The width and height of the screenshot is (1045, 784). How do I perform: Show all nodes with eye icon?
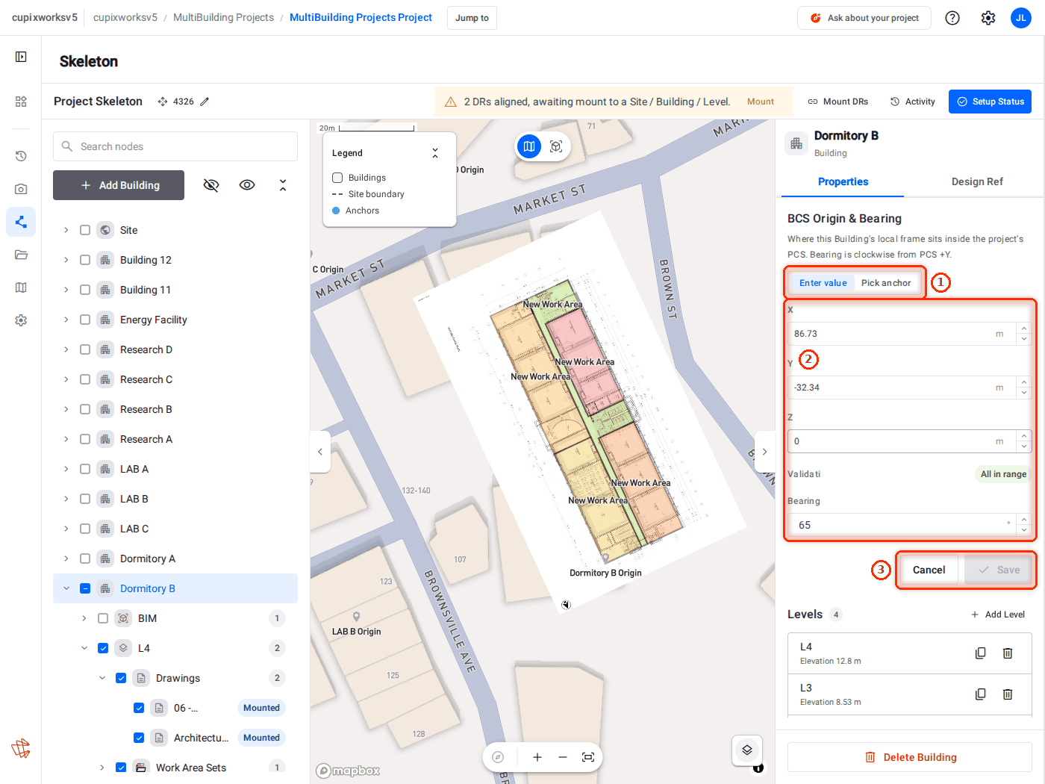[247, 185]
